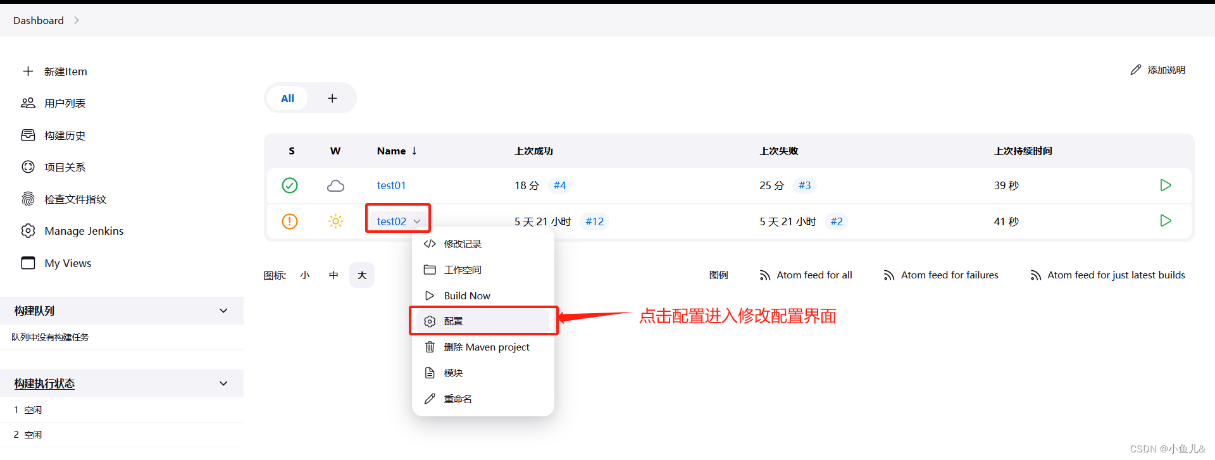Screen dimensions: 1215x460
Task: Open build #4 of test01
Action: point(559,185)
